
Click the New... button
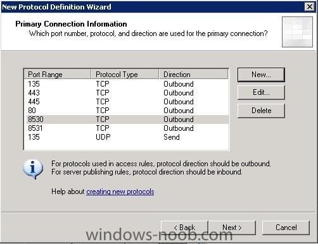coord(261,75)
